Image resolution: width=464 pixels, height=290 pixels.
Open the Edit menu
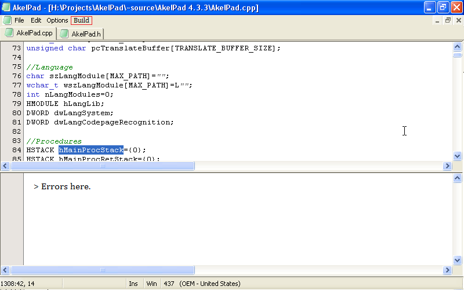coord(36,20)
